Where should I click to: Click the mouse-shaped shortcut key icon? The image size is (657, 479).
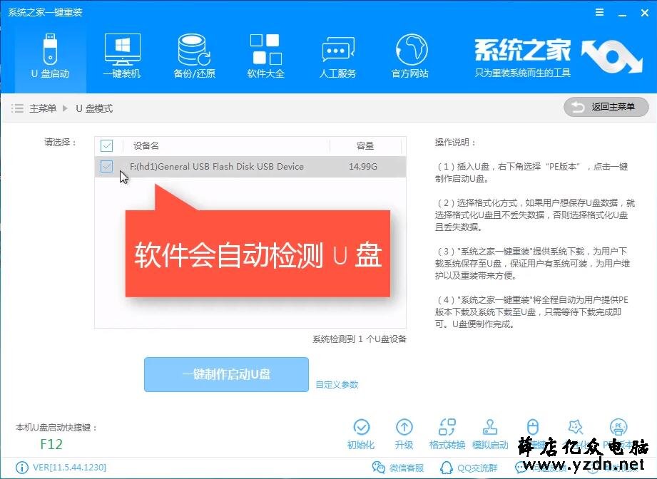coord(533,428)
